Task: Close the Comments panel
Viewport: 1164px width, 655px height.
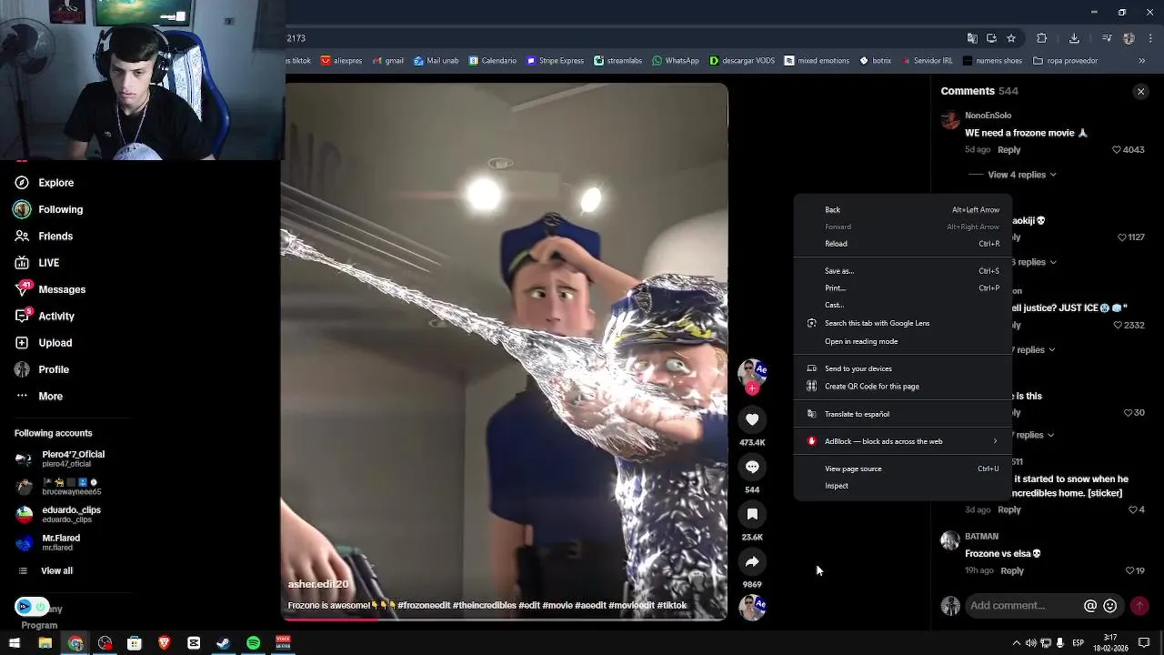Action: [1141, 91]
